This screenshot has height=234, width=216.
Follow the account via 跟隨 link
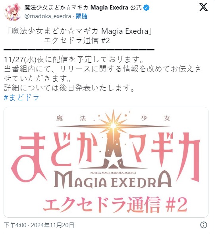pos(81,16)
